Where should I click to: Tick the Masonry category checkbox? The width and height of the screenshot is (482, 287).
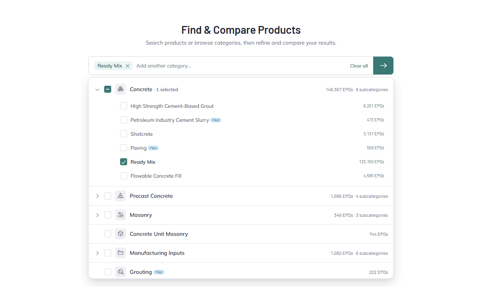point(108,215)
